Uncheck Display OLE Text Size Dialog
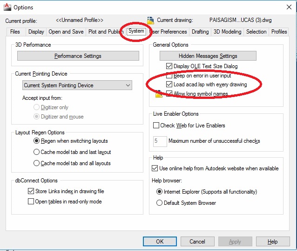 tap(169, 67)
